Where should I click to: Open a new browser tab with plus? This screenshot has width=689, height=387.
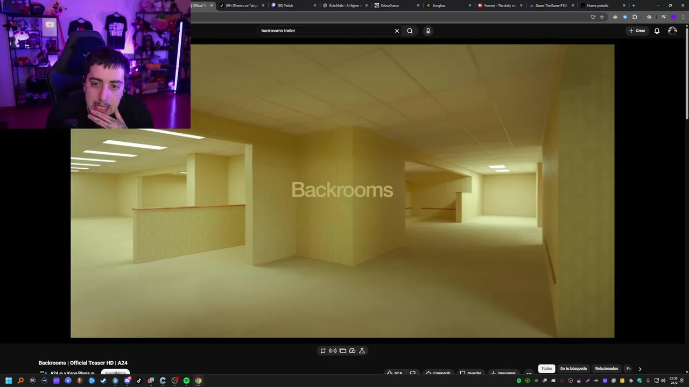pos(634,5)
